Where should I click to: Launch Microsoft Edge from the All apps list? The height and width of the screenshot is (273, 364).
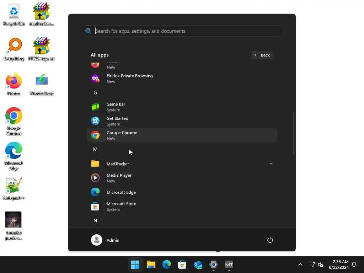pos(182,192)
